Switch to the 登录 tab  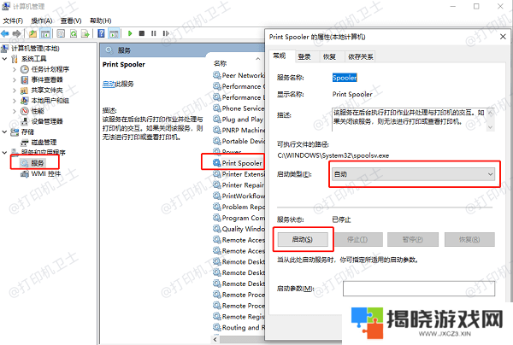[x=304, y=57]
